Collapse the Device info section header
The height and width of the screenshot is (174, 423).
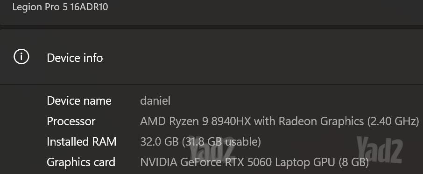point(211,57)
